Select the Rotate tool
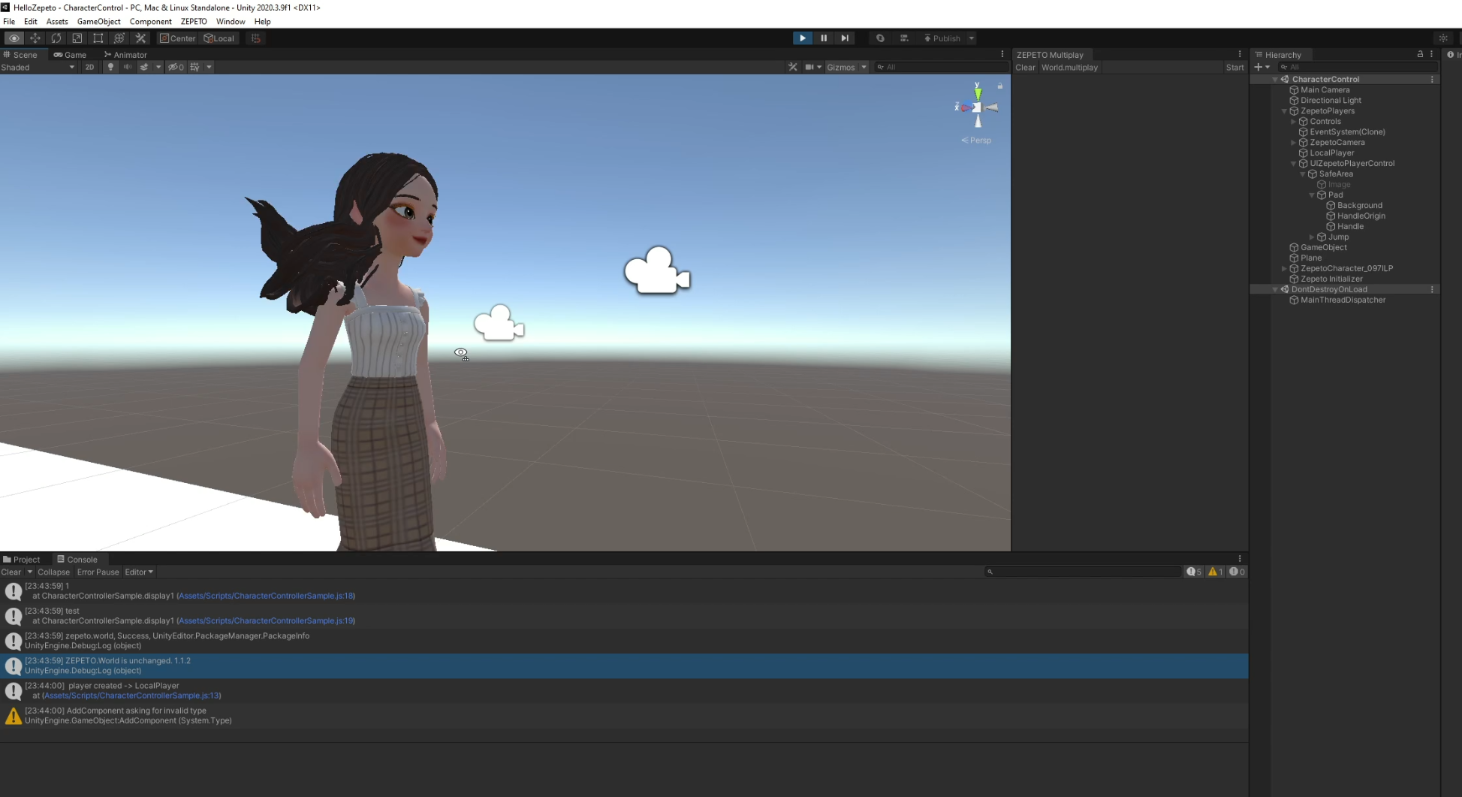Screen dimensions: 1462x797 56,38
